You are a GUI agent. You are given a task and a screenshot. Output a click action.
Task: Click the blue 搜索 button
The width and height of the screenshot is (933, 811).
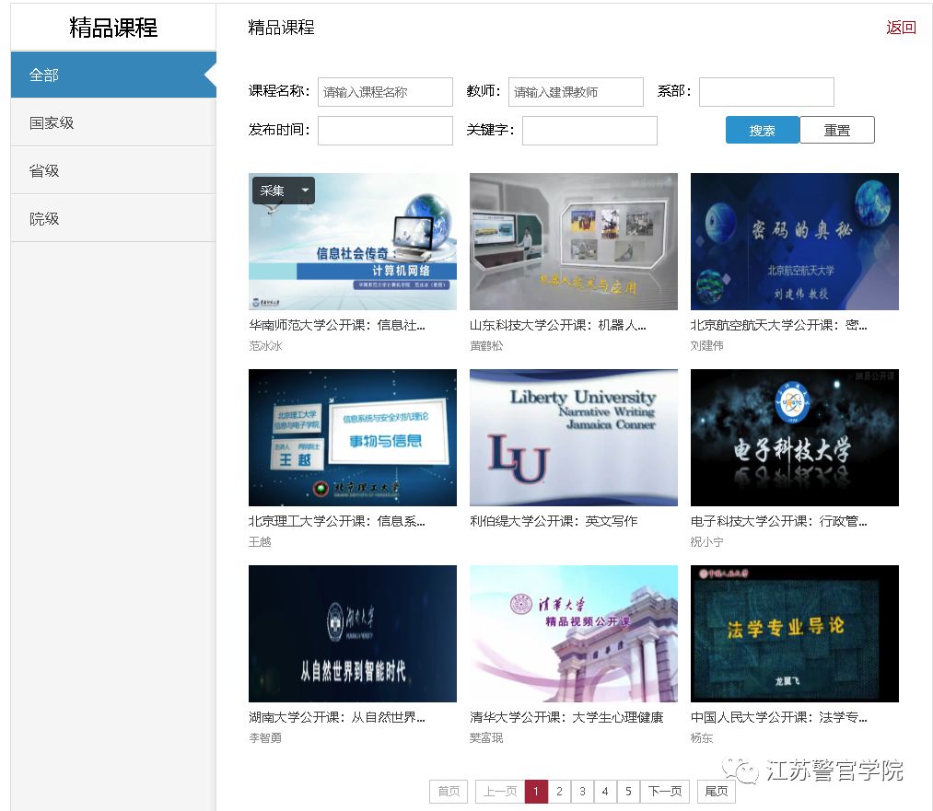pos(763,130)
